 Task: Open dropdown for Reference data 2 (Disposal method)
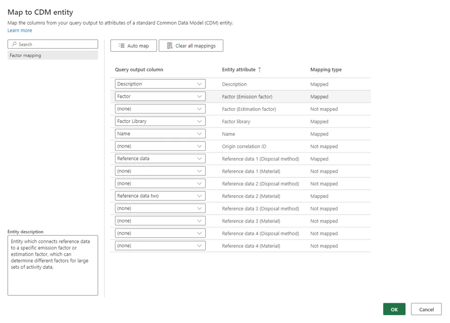(x=160, y=183)
